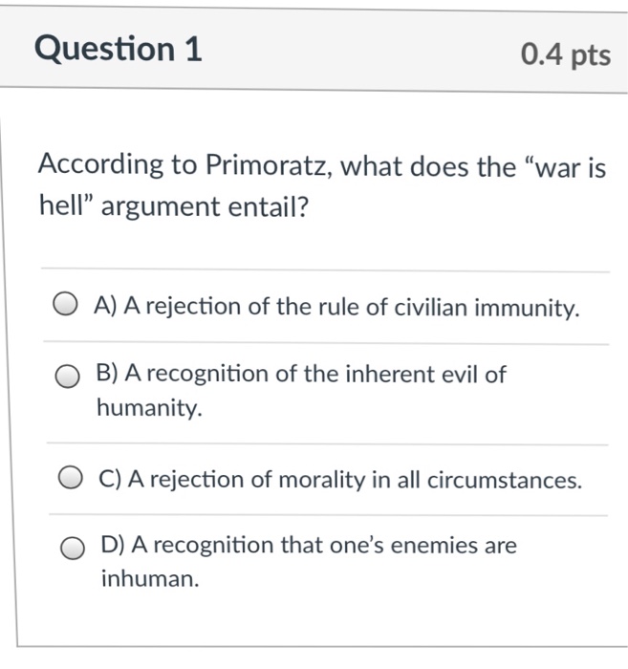Image resolution: width=628 pixels, height=669 pixels.
Task: Click the answer text 'rejection of morality in all circumstances'
Action: click(x=365, y=480)
